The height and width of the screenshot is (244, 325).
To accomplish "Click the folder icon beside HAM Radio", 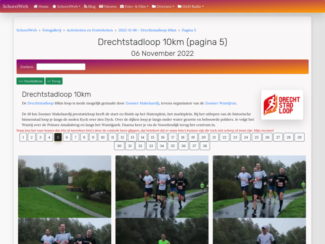I will coord(180,7).
